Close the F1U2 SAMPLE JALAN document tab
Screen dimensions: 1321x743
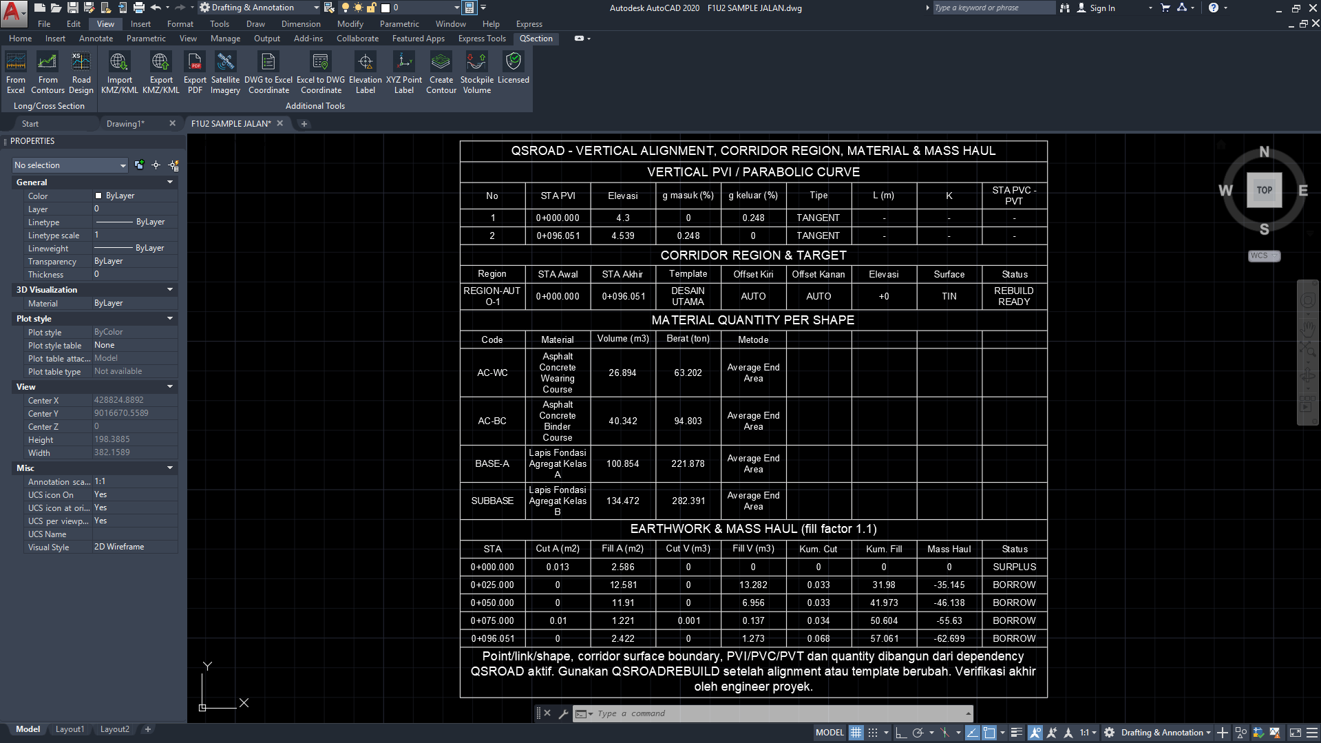pyautogui.click(x=280, y=124)
